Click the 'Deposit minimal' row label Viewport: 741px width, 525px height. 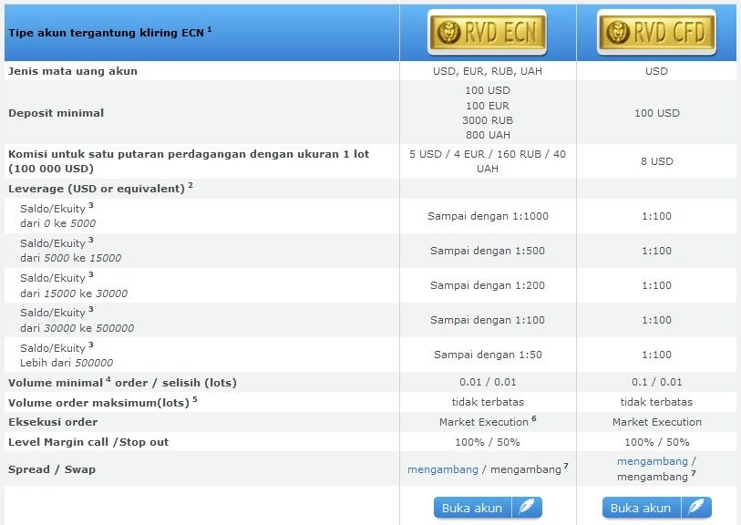56,112
